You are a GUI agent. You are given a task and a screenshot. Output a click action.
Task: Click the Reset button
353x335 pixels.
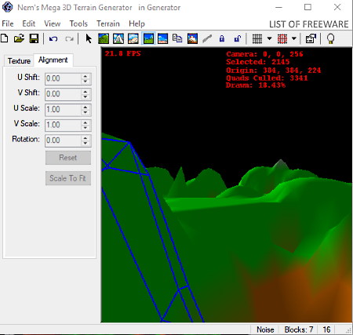(68, 158)
